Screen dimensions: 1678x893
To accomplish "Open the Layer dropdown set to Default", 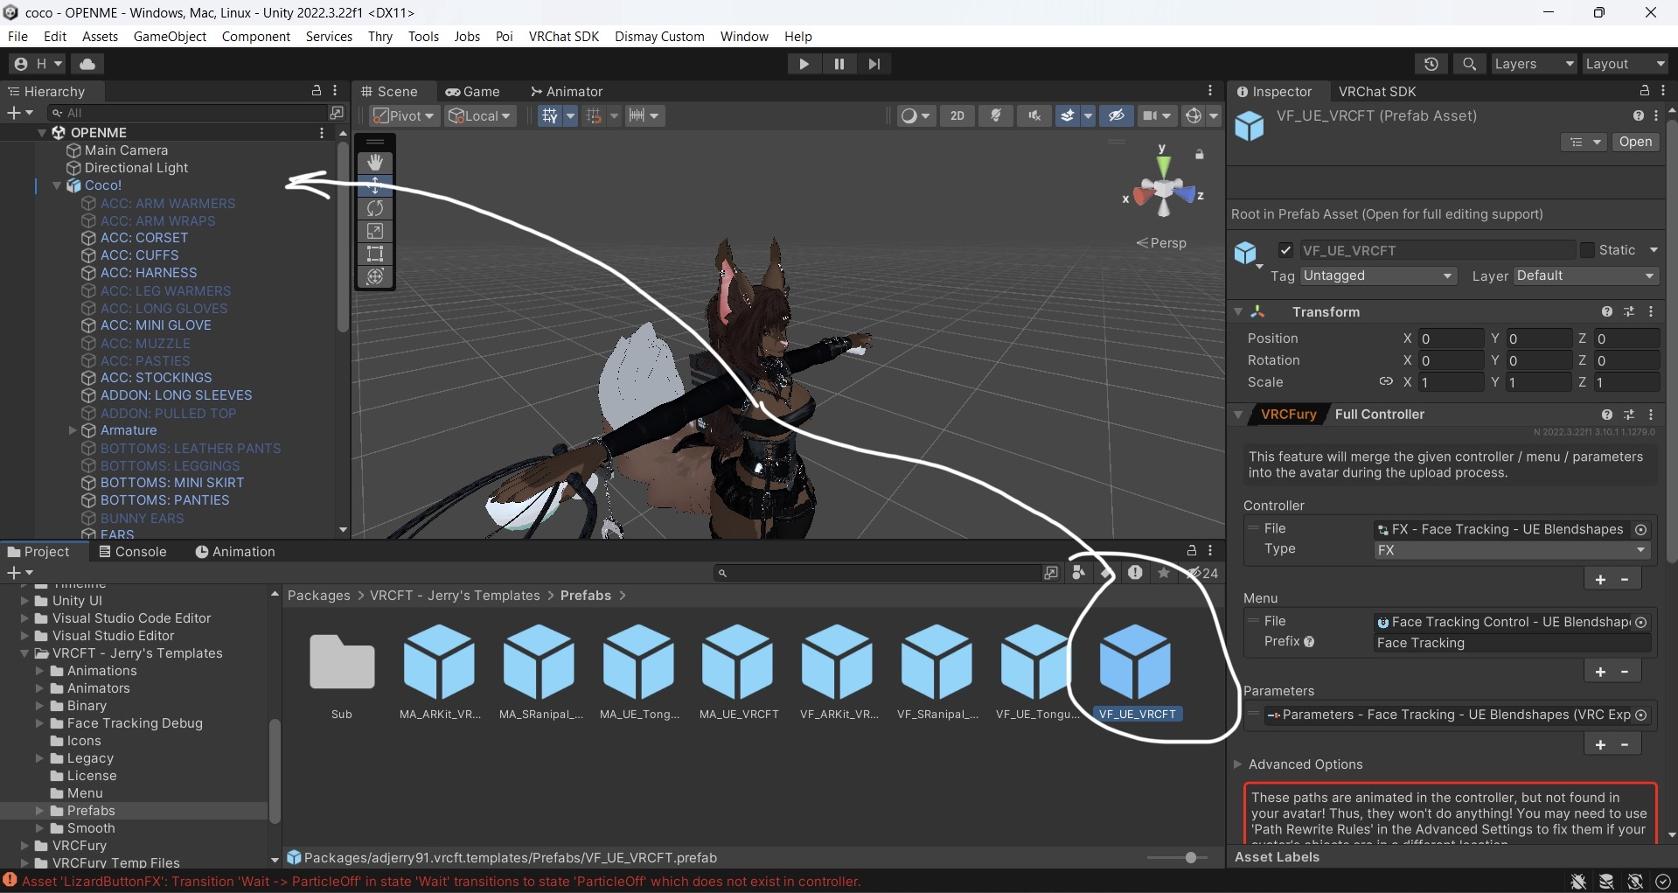I will click(x=1586, y=276).
